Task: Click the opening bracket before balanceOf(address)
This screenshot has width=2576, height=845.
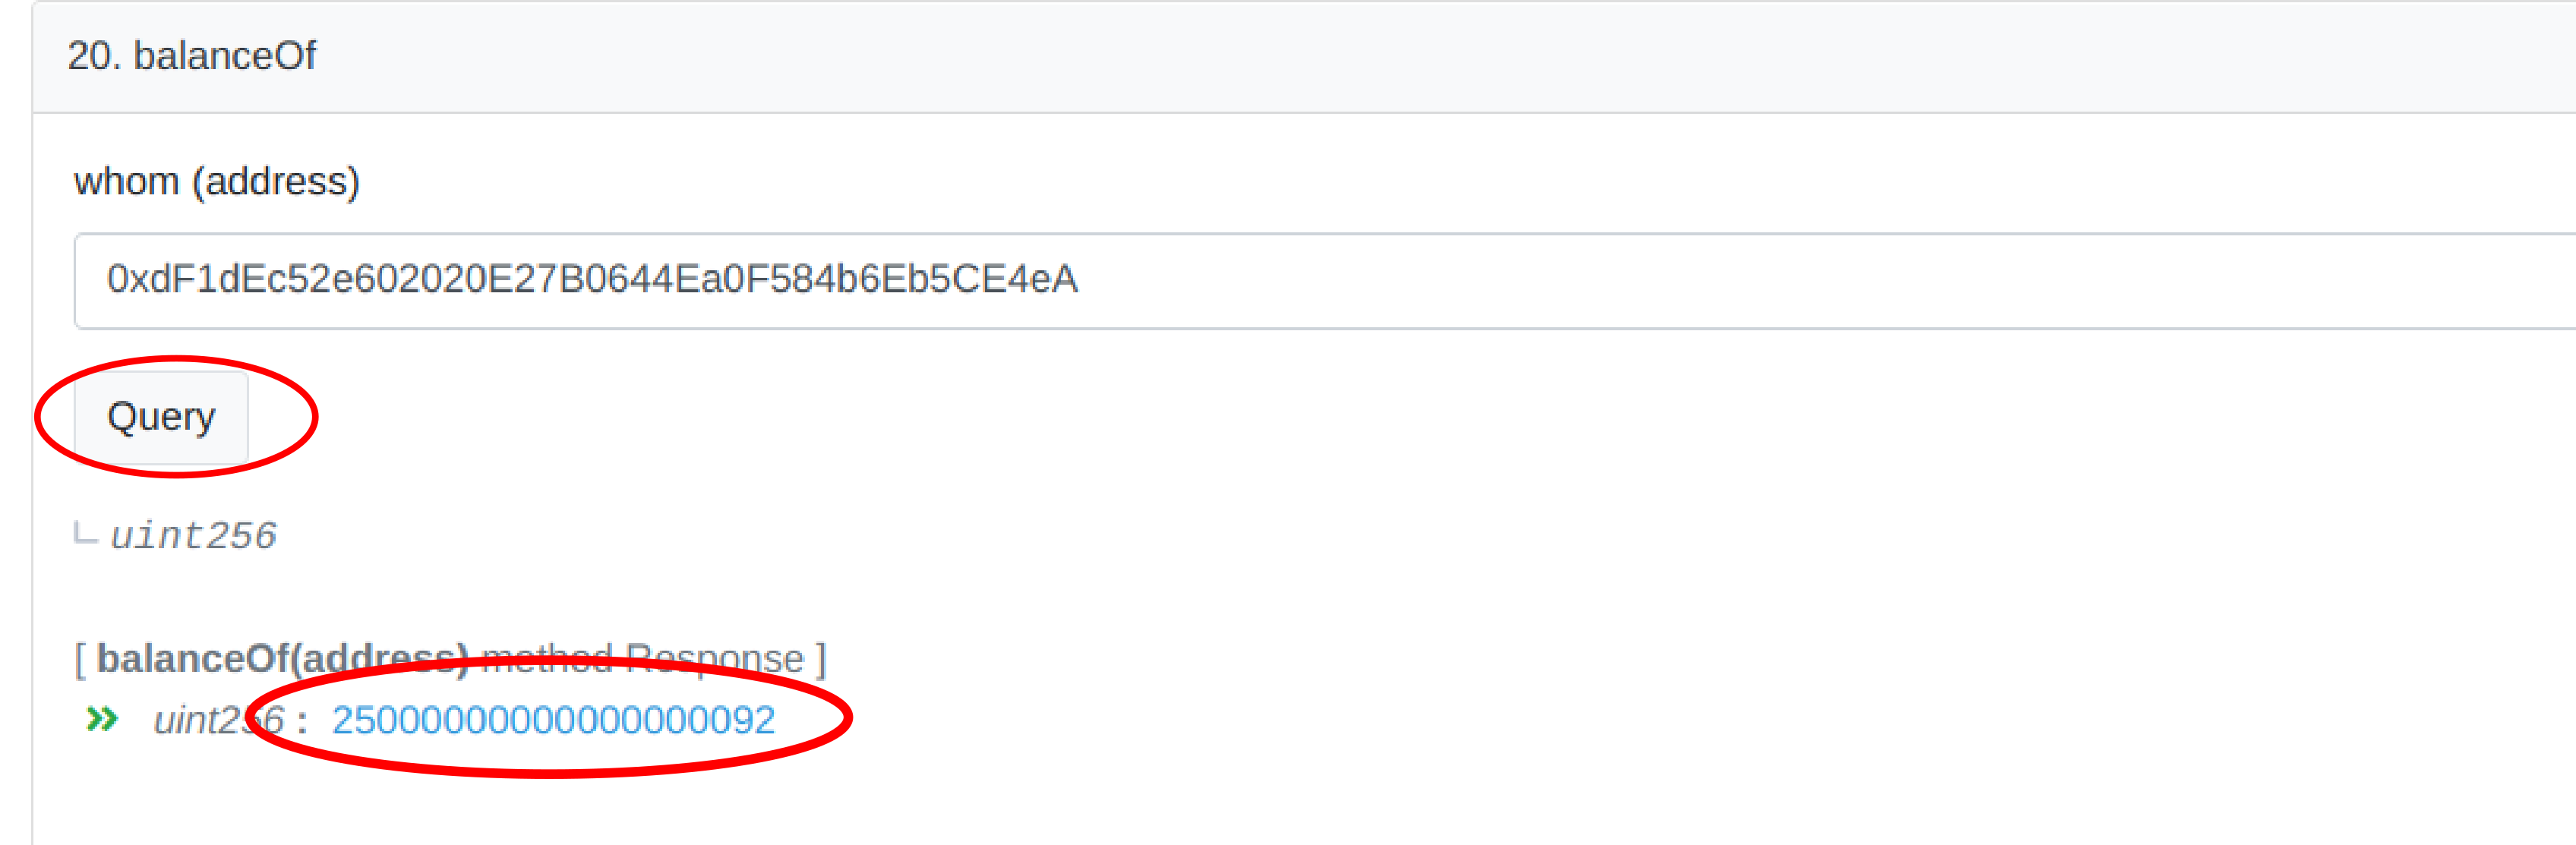Action: click(80, 659)
